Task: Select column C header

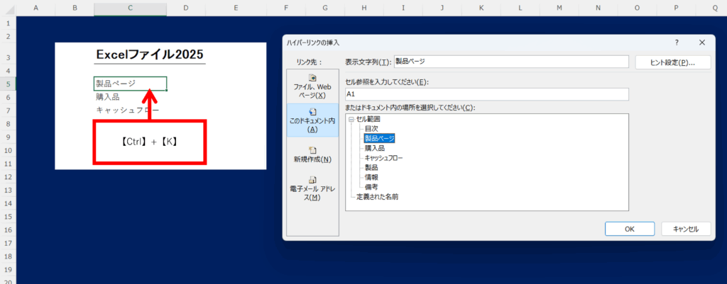Action: tap(130, 8)
